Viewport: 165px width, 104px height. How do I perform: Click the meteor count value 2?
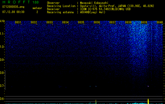pos(37,12)
